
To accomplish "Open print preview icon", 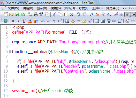I will pyautogui.click(x=30, y=14).
